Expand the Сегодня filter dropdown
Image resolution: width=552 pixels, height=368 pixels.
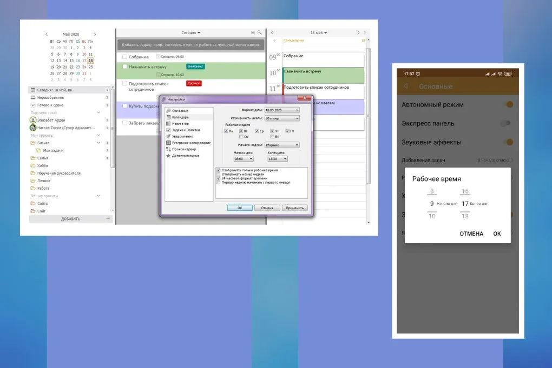[x=191, y=32]
